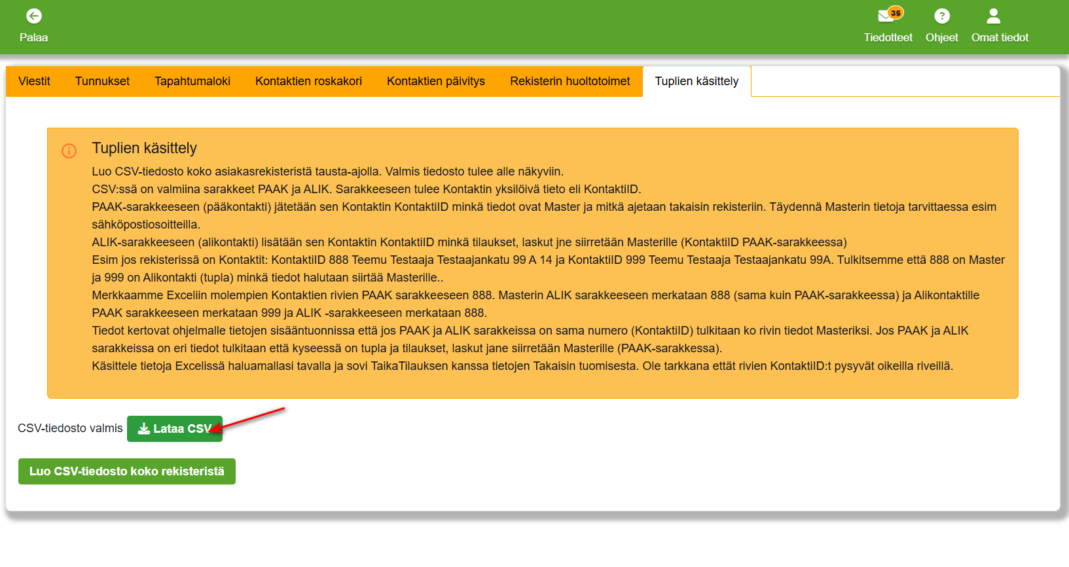Click the Palaa text label

point(33,38)
